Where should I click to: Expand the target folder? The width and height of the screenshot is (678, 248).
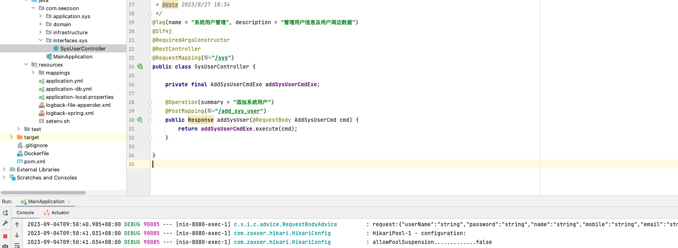coord(11,137)
